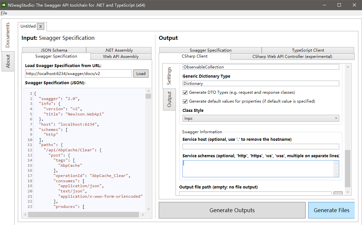The image size is (362, 225).
Task: Close the Untitled document tab
Action: tap(40, 26)
